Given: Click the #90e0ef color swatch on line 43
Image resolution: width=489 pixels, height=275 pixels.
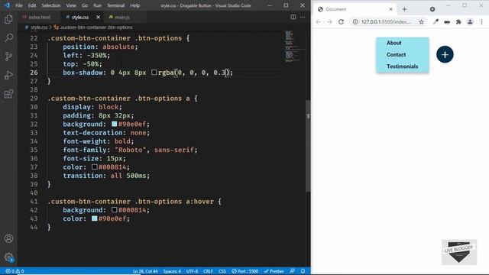Looking at the screenshot, I should point(95,218).
